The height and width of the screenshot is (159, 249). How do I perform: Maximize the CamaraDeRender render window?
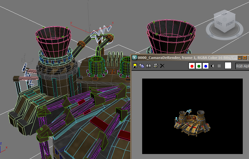(x=245, y=58)
